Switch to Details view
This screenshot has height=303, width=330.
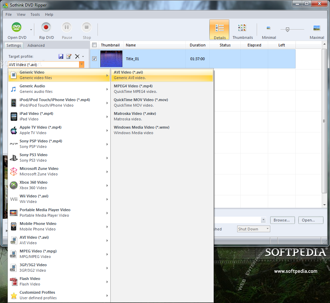point(219,30)
